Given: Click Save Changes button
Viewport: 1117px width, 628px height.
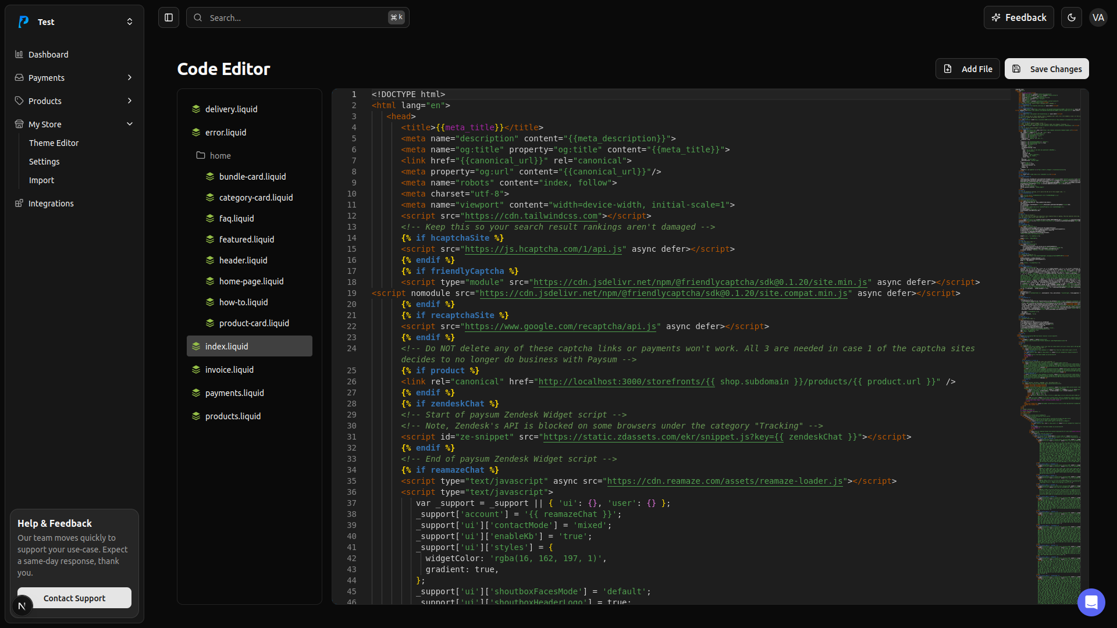Looking at the screenshot, I should [1047, 69].
